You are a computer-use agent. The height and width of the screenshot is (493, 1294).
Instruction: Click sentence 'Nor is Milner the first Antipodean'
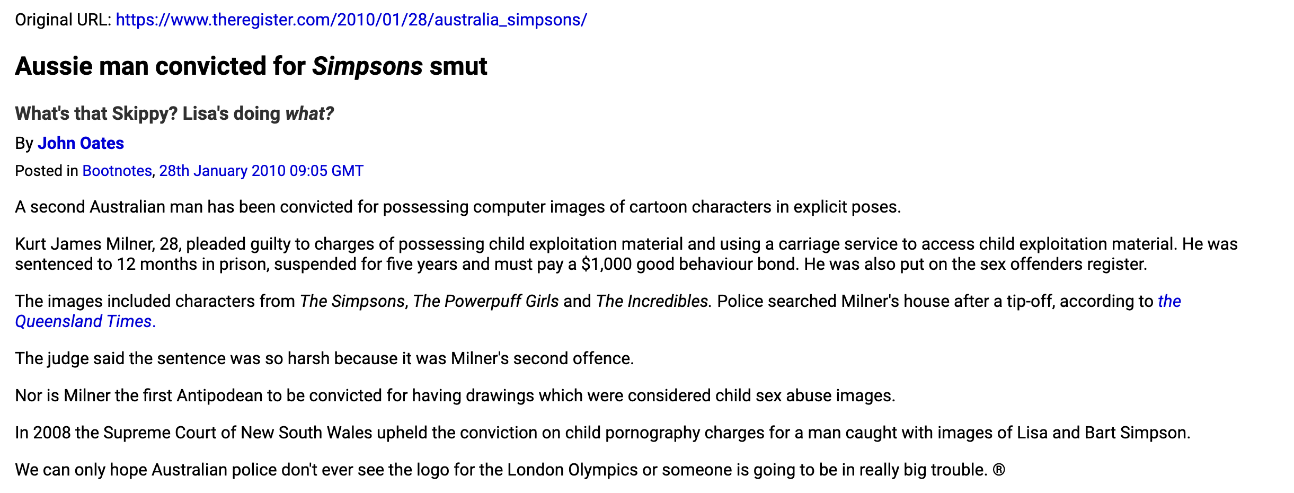pos(455,395)
